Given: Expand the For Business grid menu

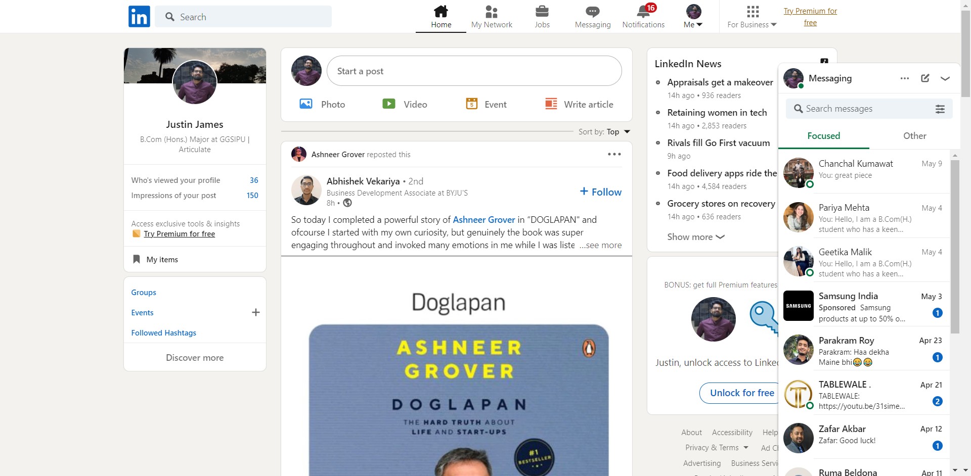Looking at the screenshot, I should [752, 17].
